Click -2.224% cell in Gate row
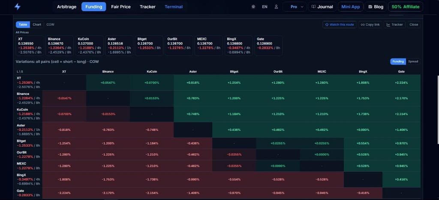The width and height of the screenshot is (439, 200). tap(64, 193)
